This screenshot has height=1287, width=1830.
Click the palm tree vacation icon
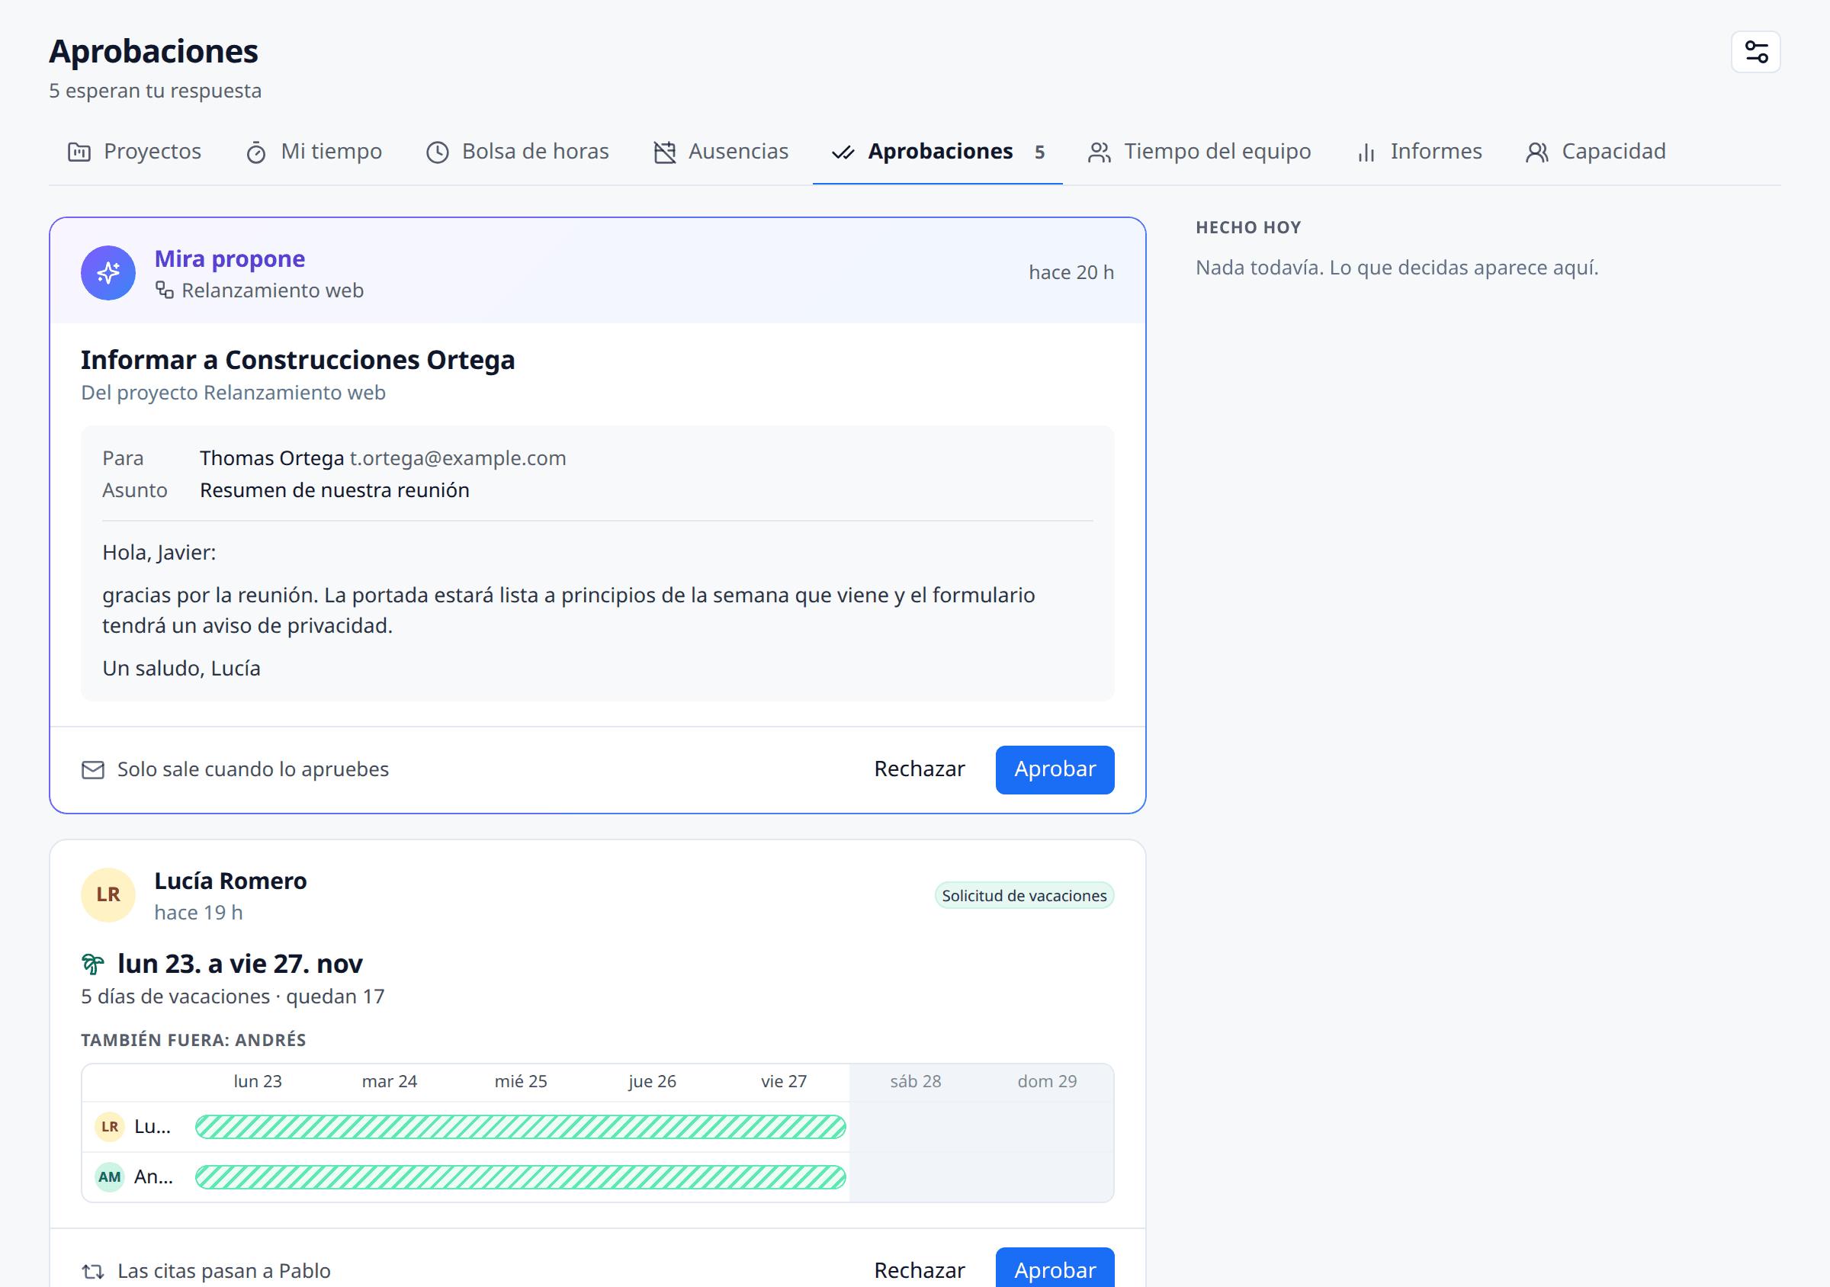point(93,964)
